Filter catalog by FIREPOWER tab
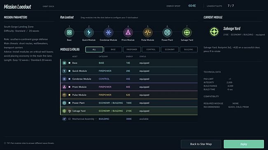Image resolution: width=268 pixels, height=150 pixels. [132, 50]
